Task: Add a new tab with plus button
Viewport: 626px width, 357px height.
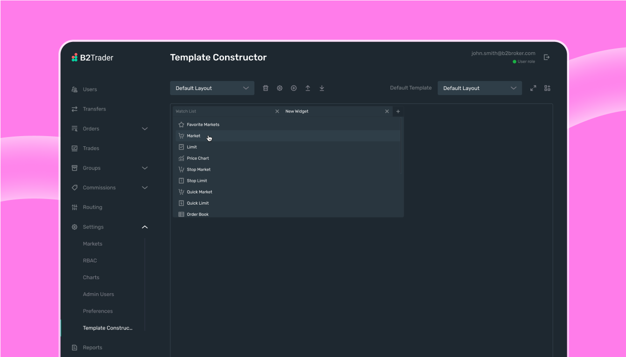Action: 398,111
